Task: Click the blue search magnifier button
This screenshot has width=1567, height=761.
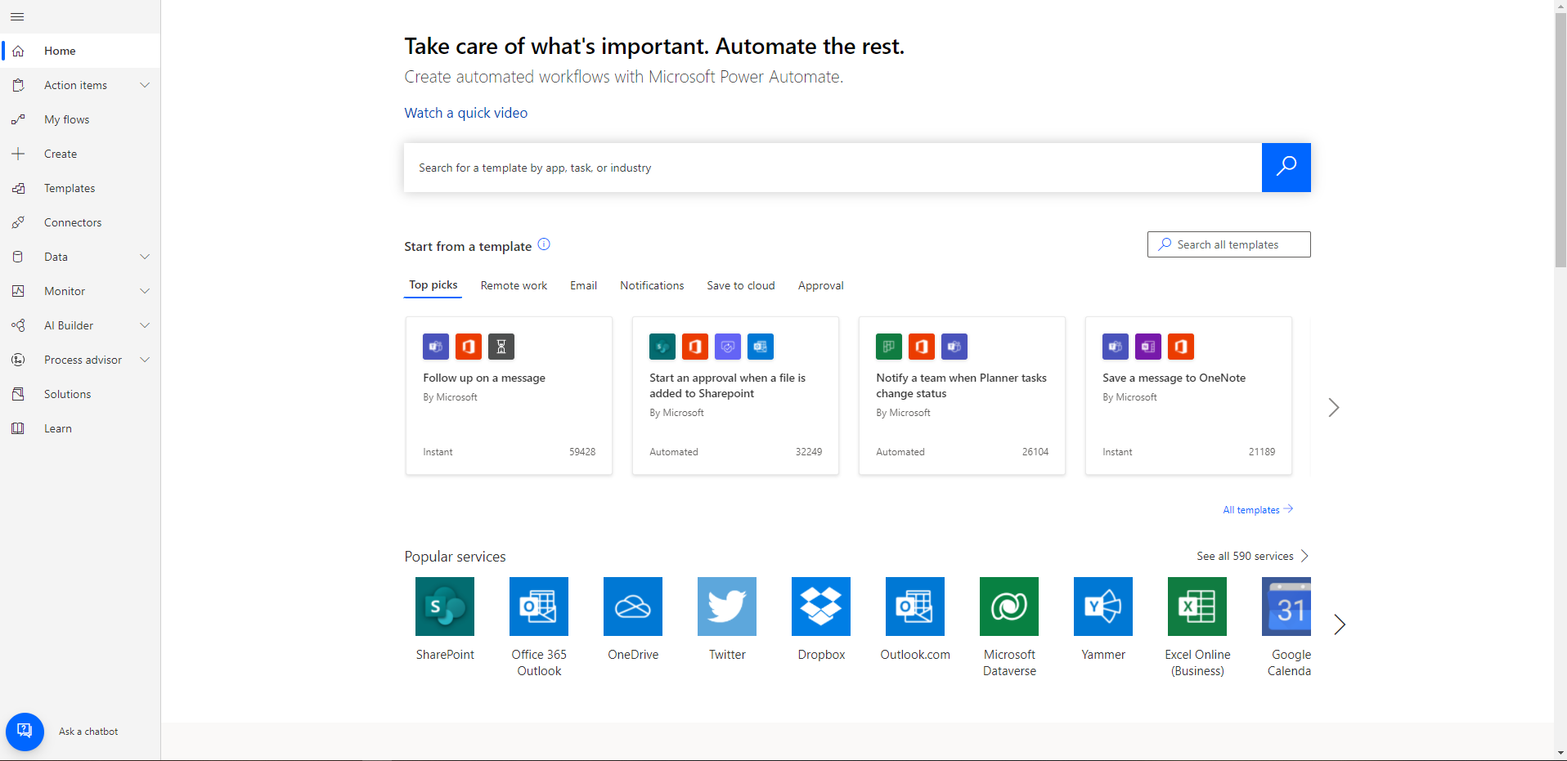Action: [x=1286, y=168]
